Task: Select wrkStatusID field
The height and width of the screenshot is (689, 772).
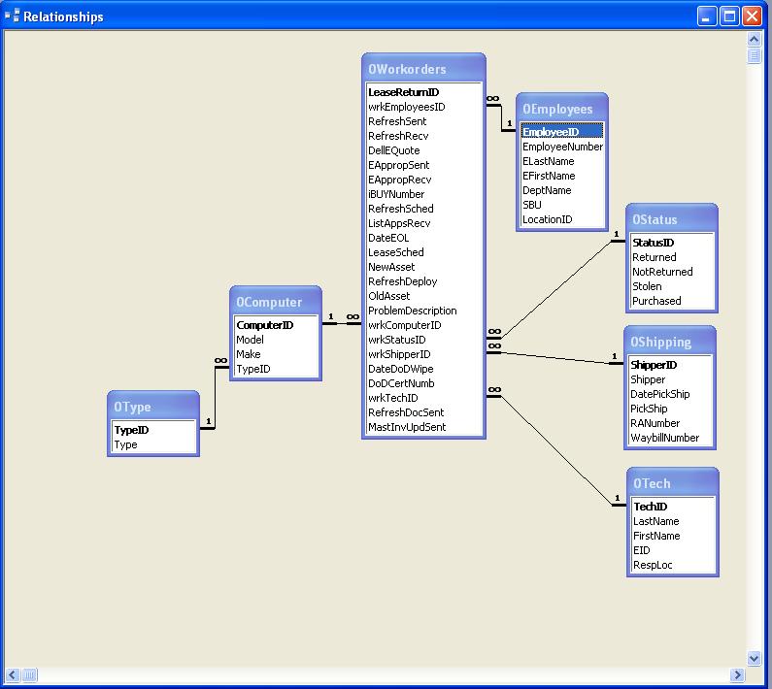Action: click(x=423, y=340)
